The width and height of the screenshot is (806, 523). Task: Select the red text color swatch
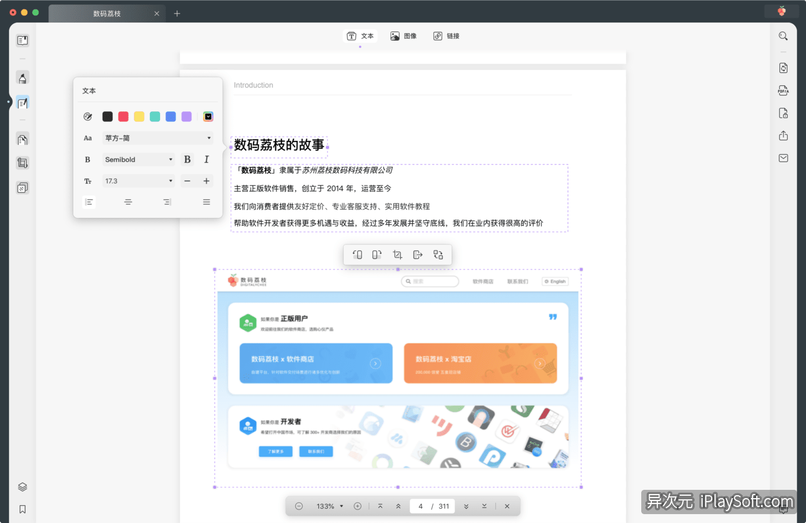(x=123, y=116)
